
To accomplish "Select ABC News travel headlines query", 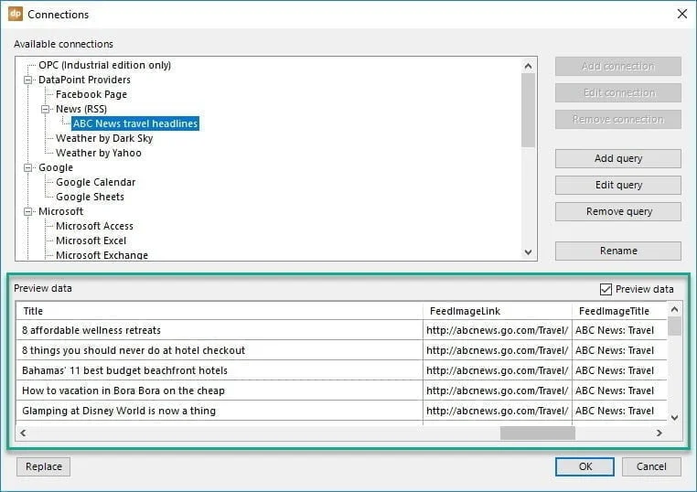I will point(135,123).
